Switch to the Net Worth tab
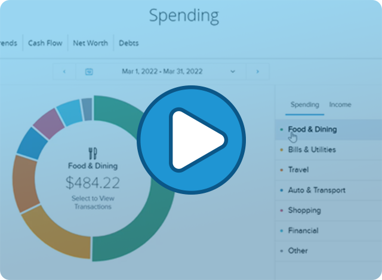382x280 pixels. tap(90, 43)
